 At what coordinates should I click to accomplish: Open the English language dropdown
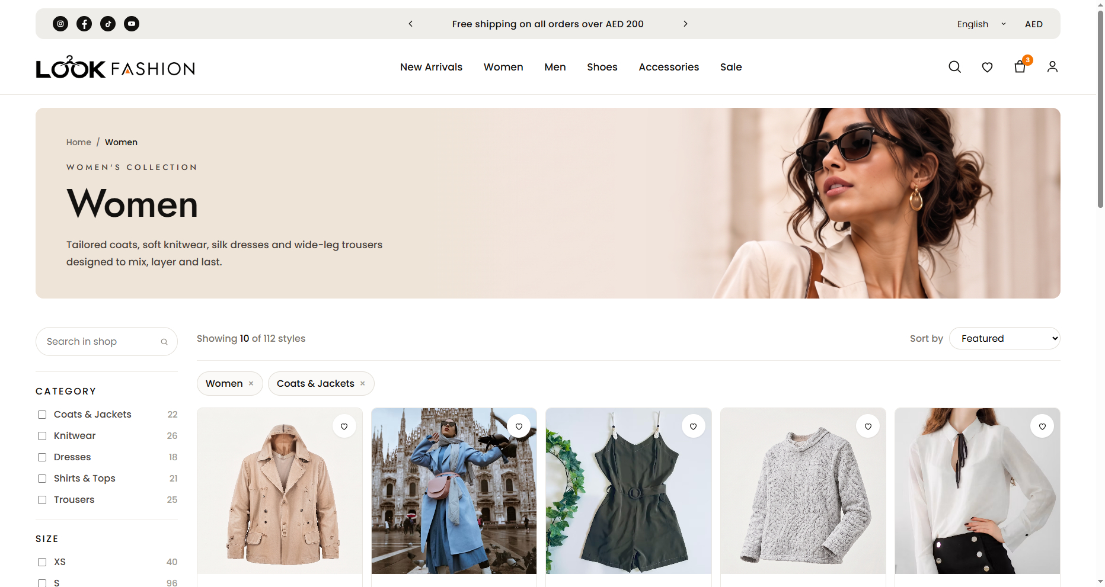click(981, 24)
